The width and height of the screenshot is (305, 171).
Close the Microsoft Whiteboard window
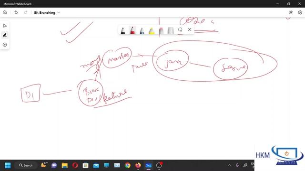[299, 4]
